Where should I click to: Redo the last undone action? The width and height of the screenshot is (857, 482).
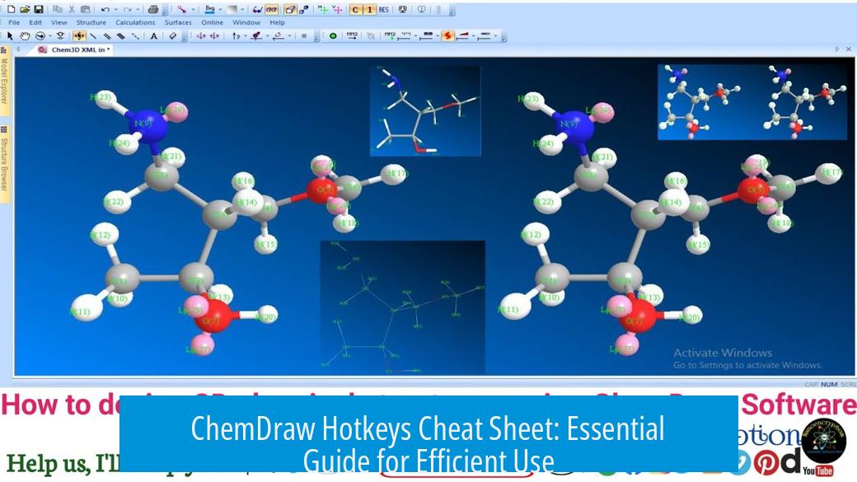pos(127,9)
